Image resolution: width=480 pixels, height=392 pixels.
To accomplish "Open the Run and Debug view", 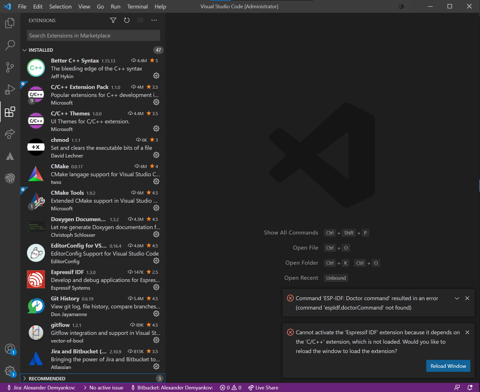I will pos(10,89).
